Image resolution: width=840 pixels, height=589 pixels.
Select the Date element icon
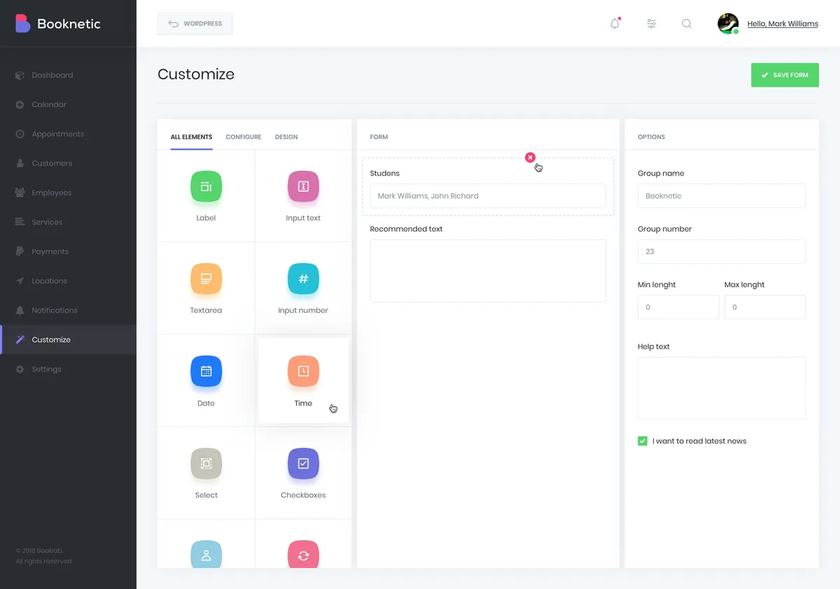click(x=206, y=371)
